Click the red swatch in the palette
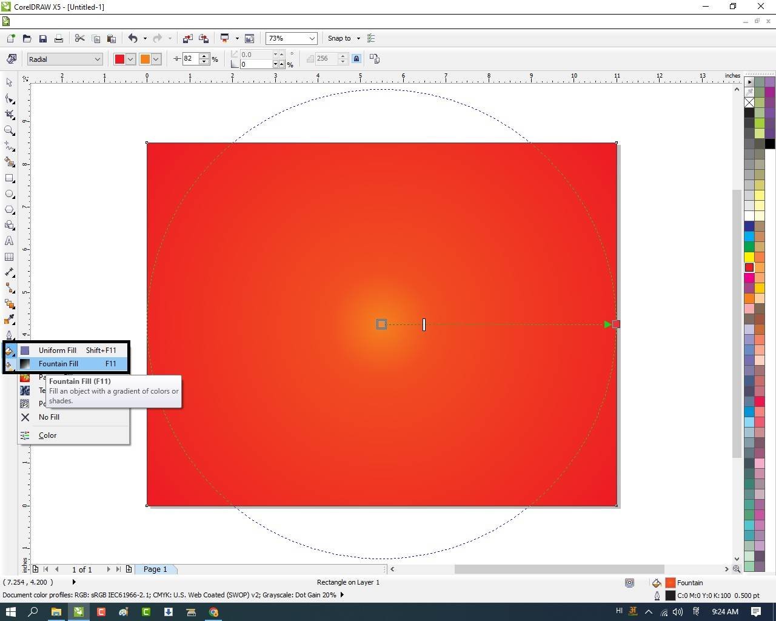Image resolution: width=776 pixels, height=621 pixels. pyautogui.click(x=749, y=267)
